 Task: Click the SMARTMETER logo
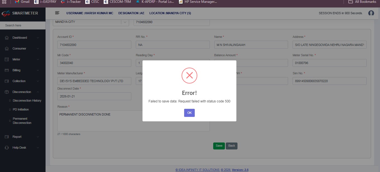[20, 13]
